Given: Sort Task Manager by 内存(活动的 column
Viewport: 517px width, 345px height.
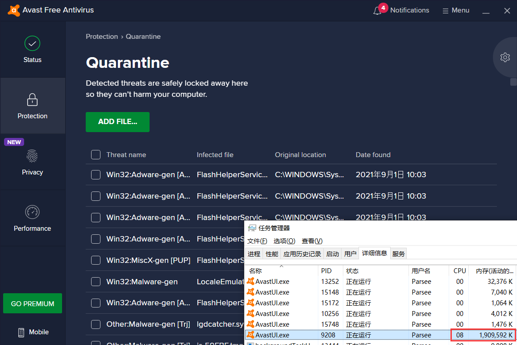Looking at the screenshot, I should (493, 270).
